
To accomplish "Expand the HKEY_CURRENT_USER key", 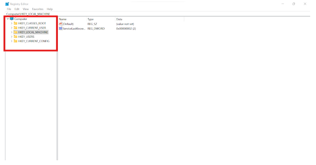I will coord(12,28).
